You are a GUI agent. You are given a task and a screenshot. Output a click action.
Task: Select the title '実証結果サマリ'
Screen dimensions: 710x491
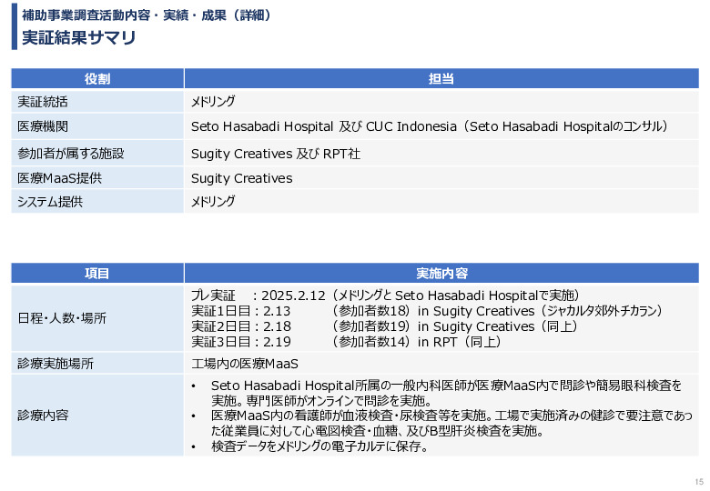point(79,37)
